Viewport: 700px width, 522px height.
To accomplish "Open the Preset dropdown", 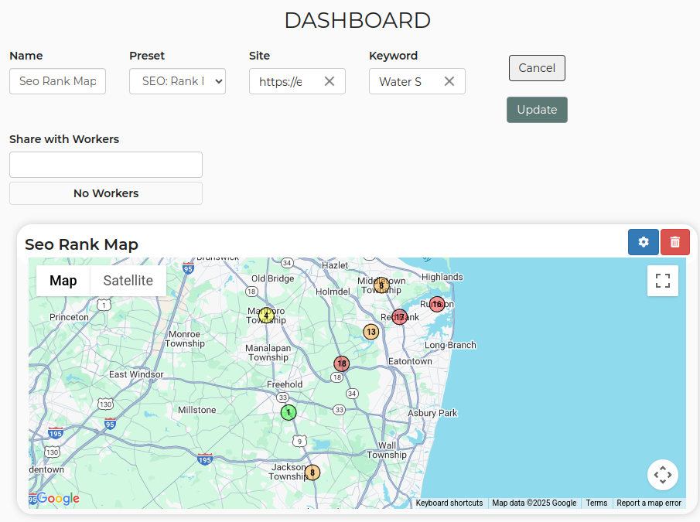I will coord(177,81).
